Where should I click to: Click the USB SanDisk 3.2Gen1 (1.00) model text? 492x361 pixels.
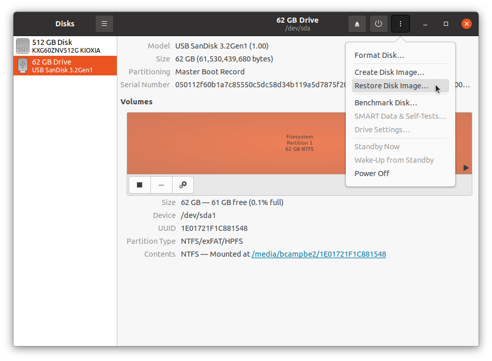point(222,46)
